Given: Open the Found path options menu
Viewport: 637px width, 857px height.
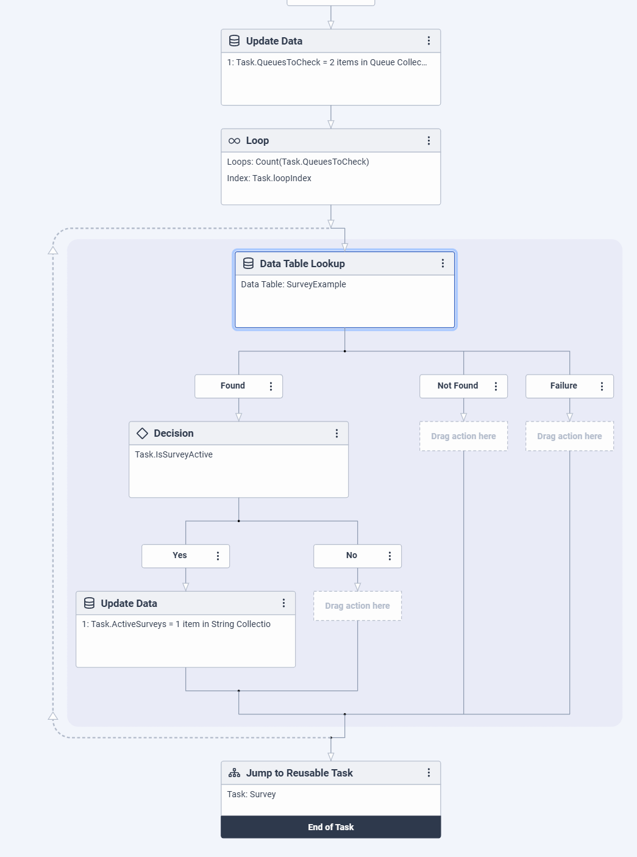Looking at the screenshot, I should [x=271, y=386].
